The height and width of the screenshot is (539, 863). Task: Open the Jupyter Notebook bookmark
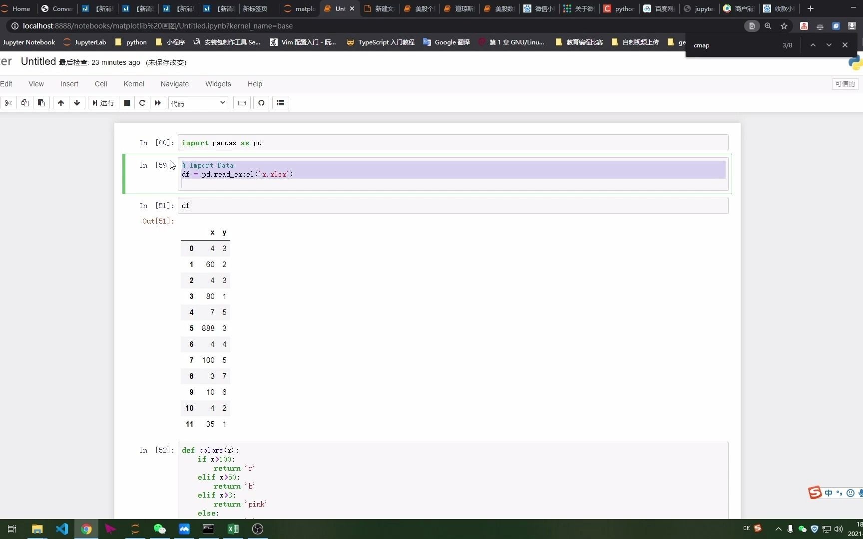pos(29,42)
